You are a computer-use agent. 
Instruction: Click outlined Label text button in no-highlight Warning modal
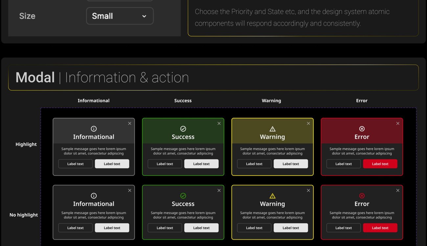click(x=254, y=228)
